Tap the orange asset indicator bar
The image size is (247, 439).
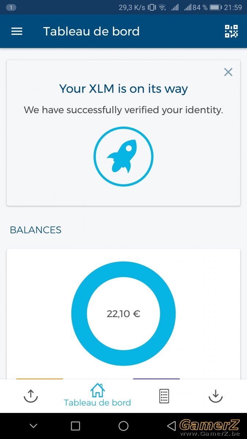pyautogui.click(x=40, y=379)
